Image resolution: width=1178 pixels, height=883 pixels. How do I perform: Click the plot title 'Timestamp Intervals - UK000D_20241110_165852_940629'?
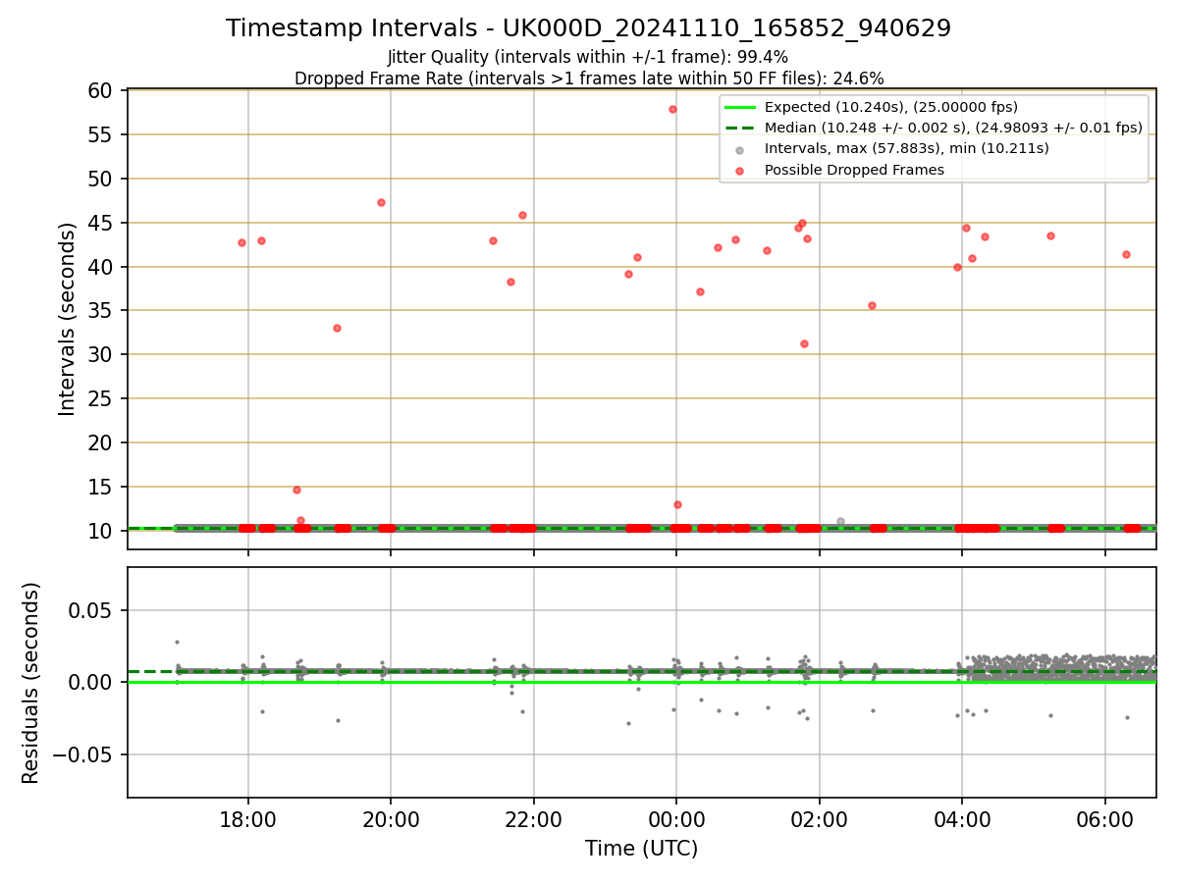(588, 28)
